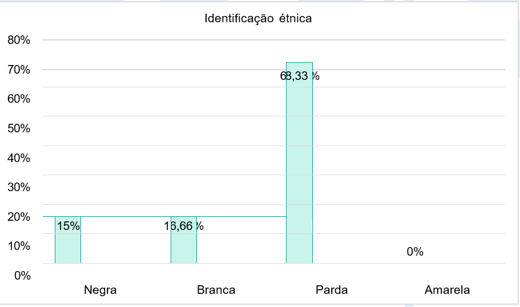Select the 0% vertical axis label
This screenshot has width=520, height=307.
(22, 276)
